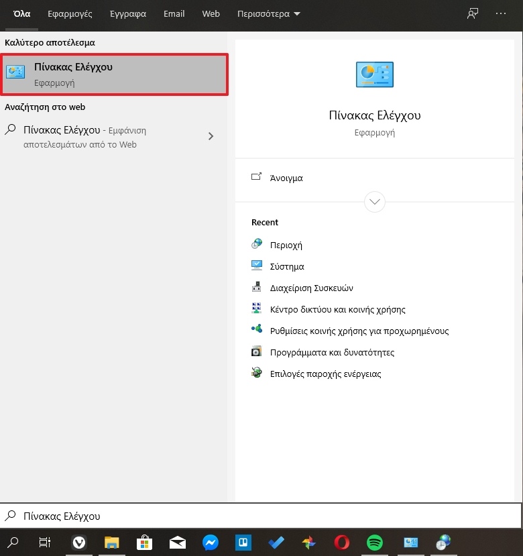Expand more actions with the down chevron

tap(374, 201)
